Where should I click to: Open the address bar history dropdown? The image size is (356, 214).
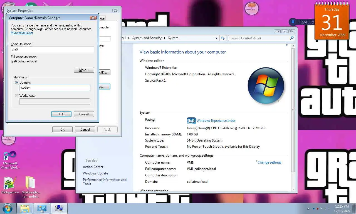coord(217,38)
